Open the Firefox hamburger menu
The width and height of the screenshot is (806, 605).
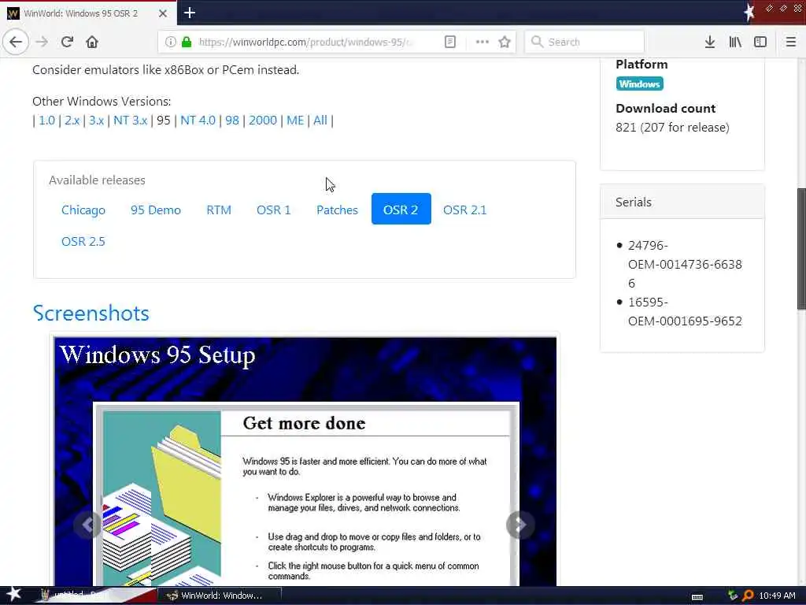point(790,42)
